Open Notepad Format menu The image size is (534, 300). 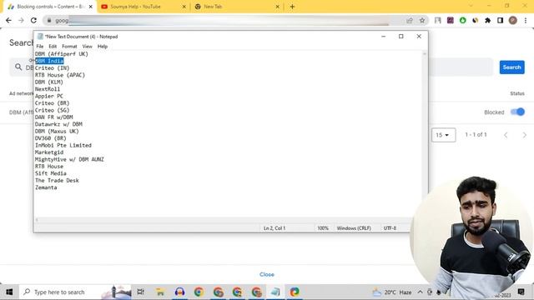pos(69,47)
